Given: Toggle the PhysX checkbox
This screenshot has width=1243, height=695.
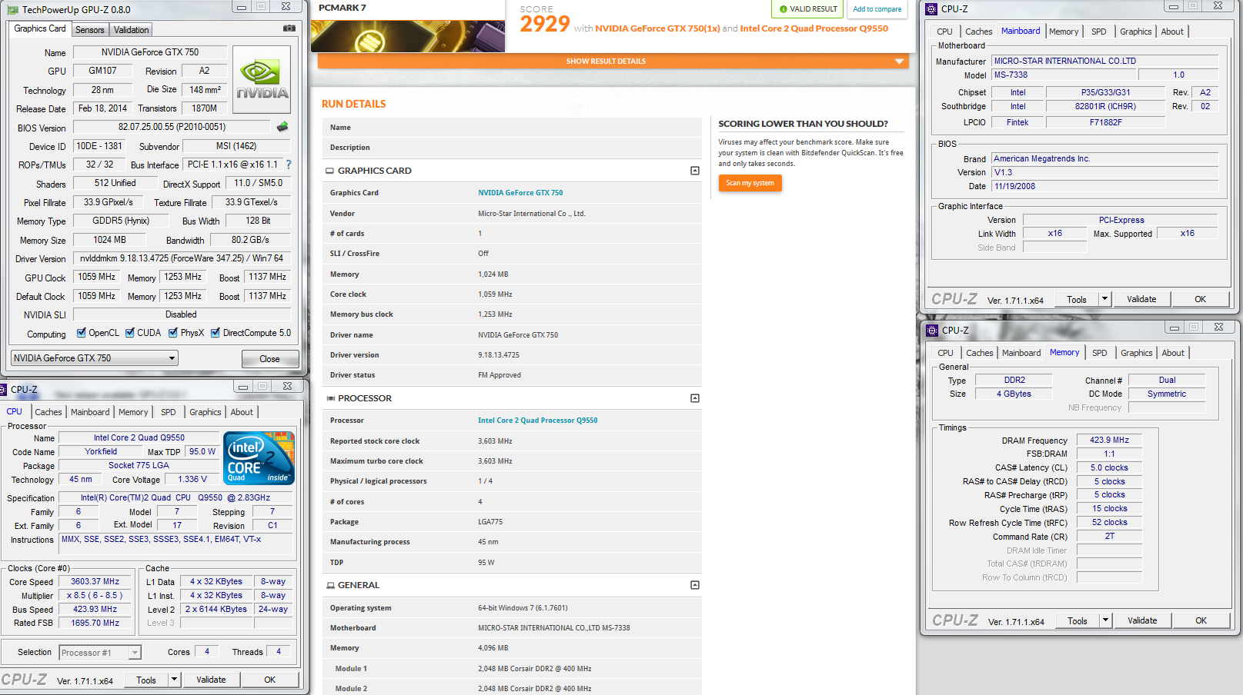Looking at the screenshot, I should [173, 333].
